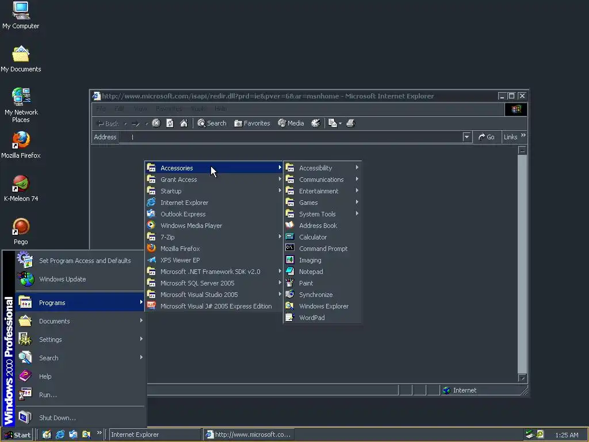Launch Command Prompt from Accessories
The height and width of the screenshot is (442, 589).
pyautogui.click(x=322, y=249)
